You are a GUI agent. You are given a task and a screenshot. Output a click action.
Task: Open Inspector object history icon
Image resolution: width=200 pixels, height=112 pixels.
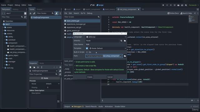coord(60,67)
